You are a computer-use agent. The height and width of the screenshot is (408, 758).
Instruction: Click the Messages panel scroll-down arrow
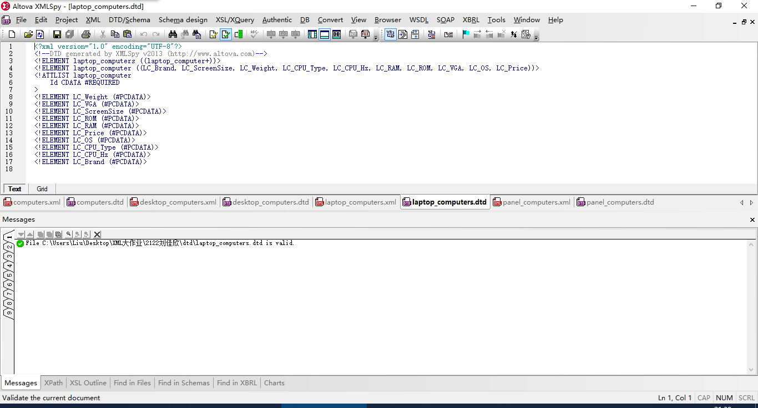coord(752,370)
